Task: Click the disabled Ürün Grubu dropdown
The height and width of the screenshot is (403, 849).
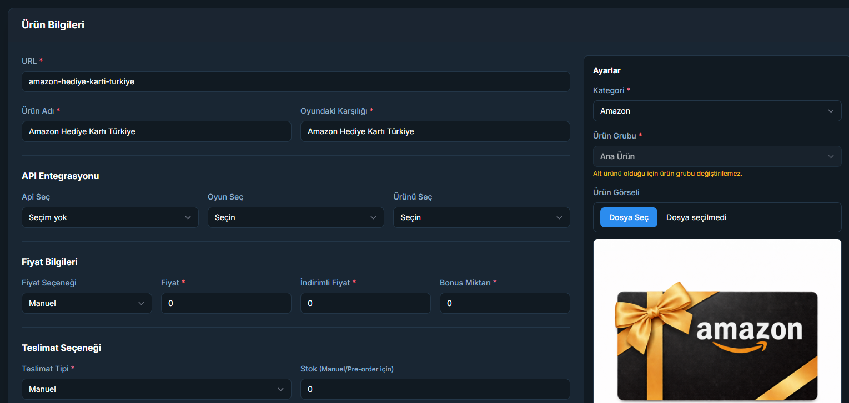Action: pyautogui.click(x=717, y=156)
